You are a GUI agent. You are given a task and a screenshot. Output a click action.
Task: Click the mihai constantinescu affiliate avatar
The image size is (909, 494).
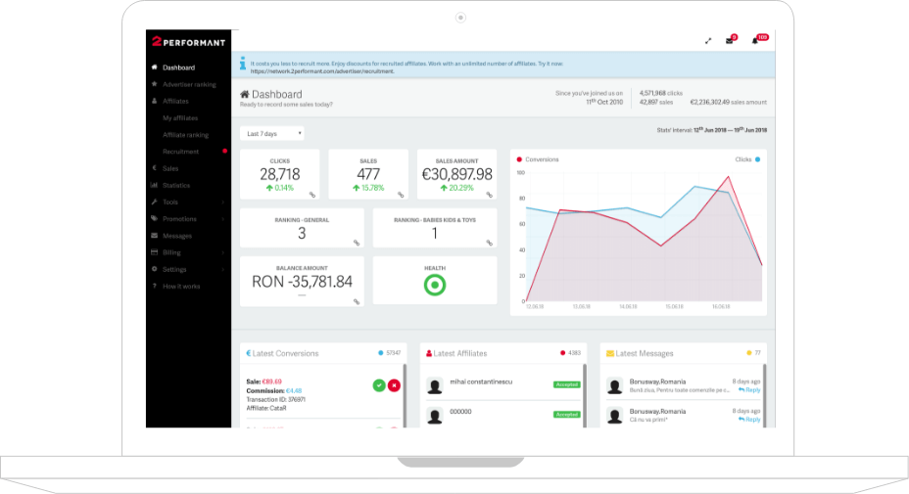[435, 385]
